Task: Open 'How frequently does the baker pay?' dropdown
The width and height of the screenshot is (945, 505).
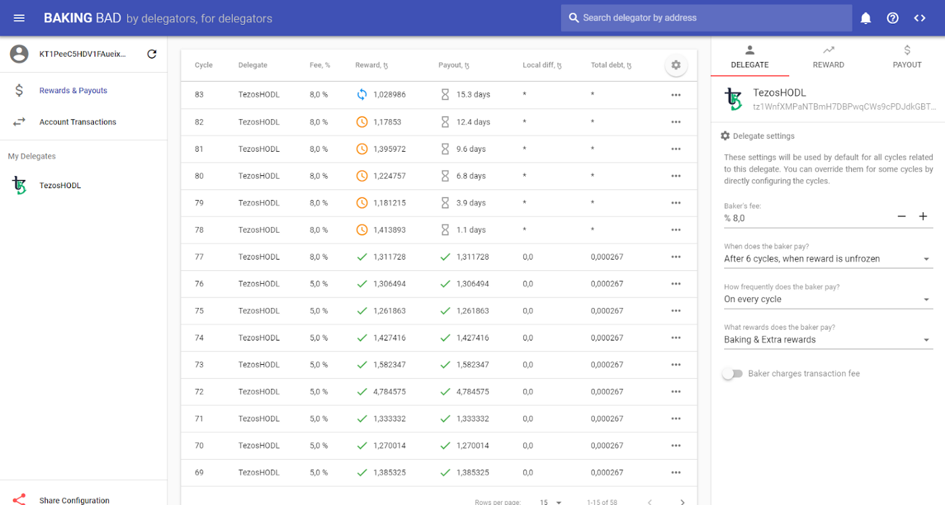Action: tap(828, 299)
